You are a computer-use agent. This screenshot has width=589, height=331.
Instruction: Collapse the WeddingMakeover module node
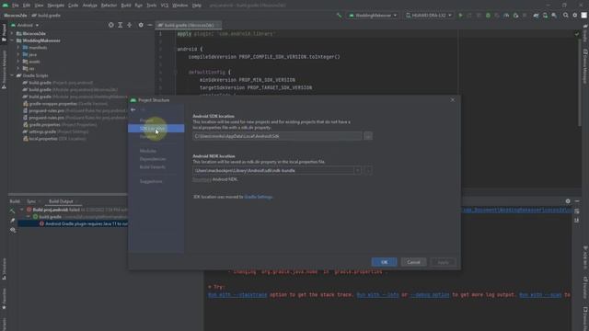[12, 40]
